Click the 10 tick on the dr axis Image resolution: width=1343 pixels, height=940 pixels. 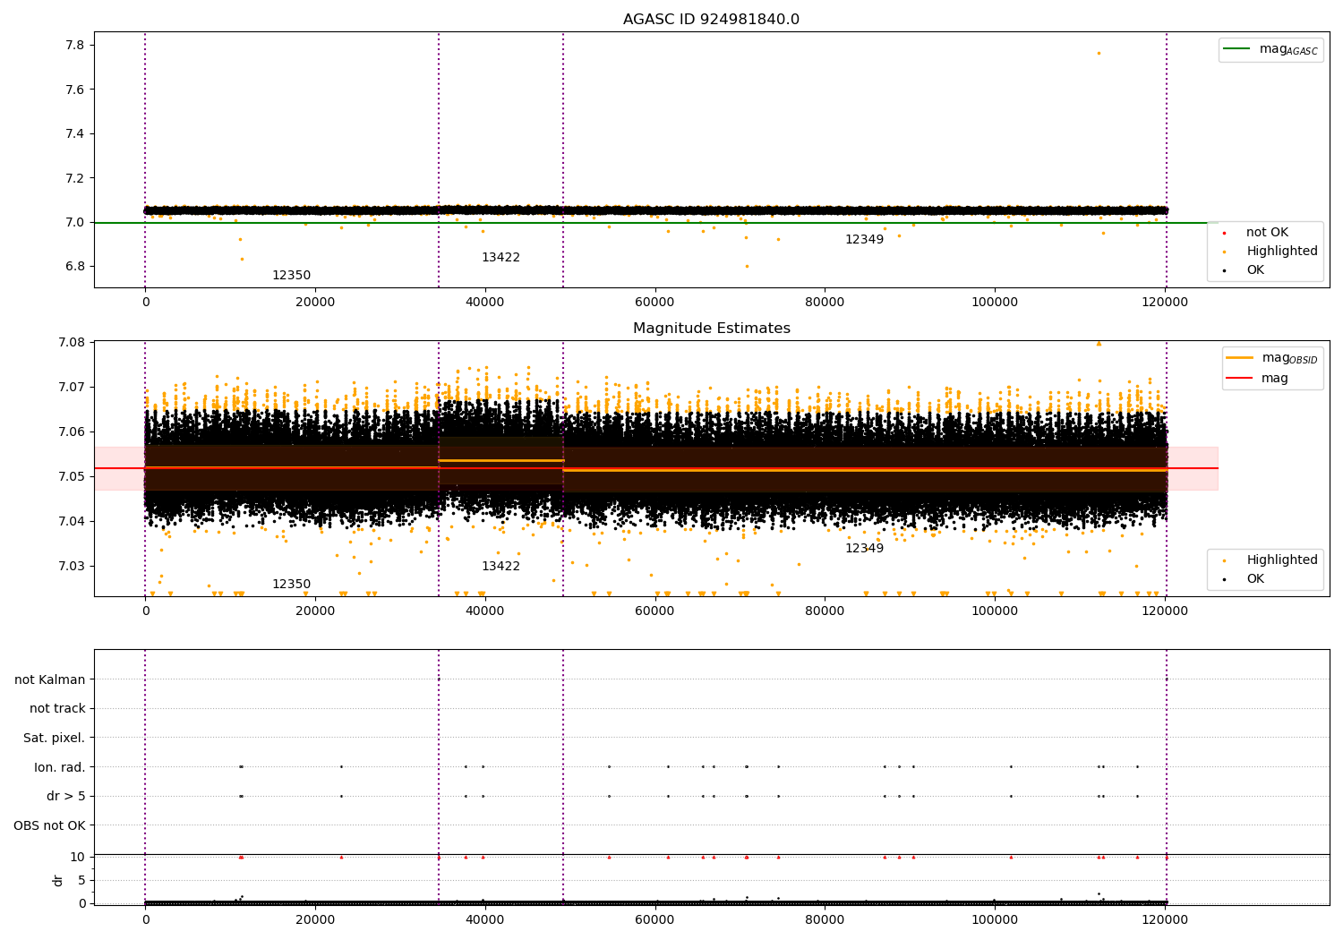pyautogui.click(x=78, y=857)
